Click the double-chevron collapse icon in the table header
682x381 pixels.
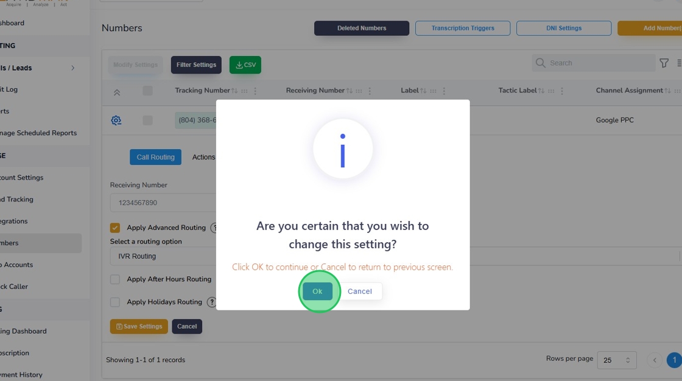(x=117, y=92)
